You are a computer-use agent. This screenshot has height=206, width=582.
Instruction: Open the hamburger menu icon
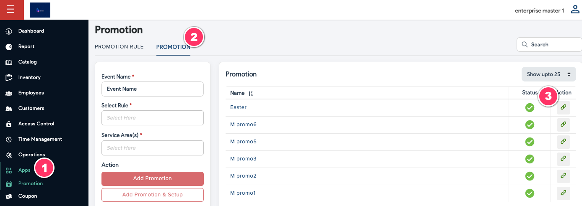[10, 10]
